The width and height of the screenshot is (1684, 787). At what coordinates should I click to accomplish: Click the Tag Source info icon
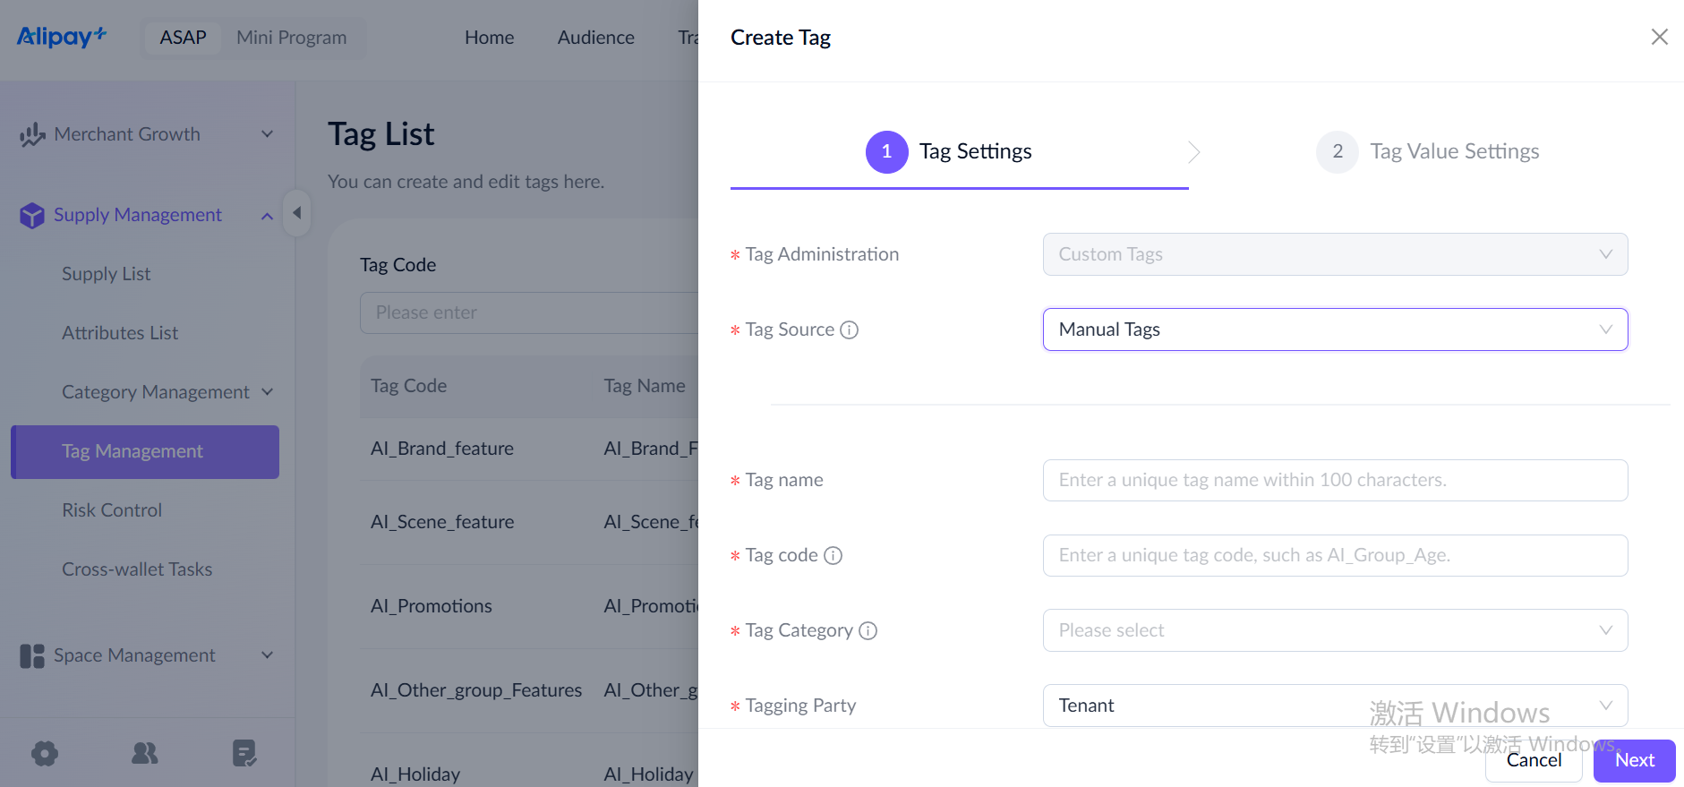pos(850,330)
